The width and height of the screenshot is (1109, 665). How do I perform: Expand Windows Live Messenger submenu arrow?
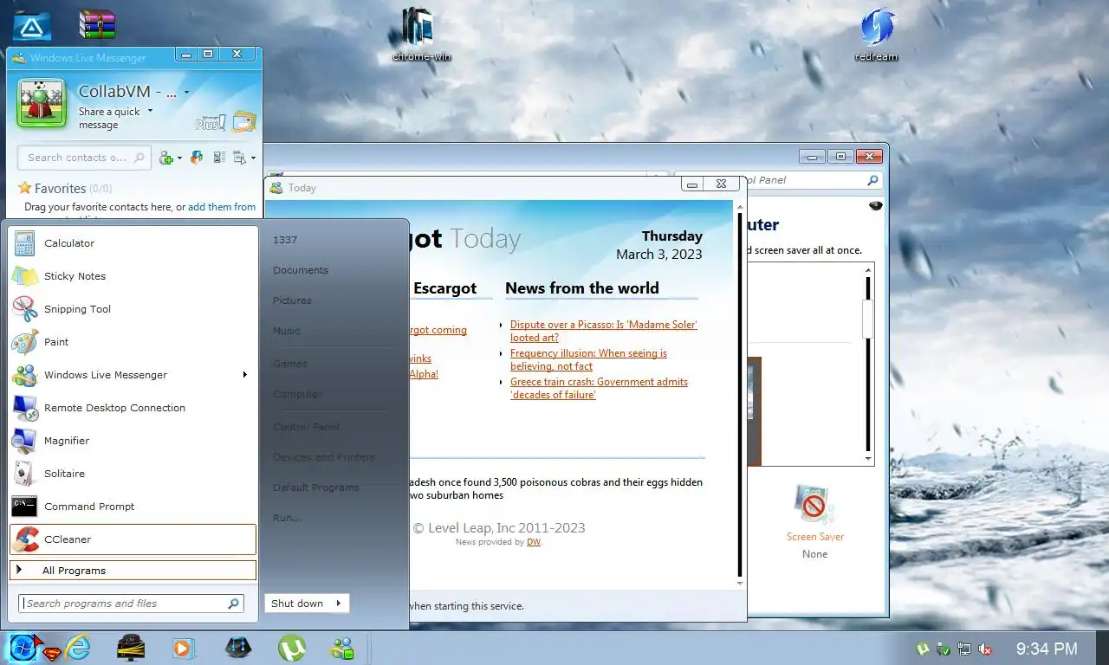[x=245, y=375]
